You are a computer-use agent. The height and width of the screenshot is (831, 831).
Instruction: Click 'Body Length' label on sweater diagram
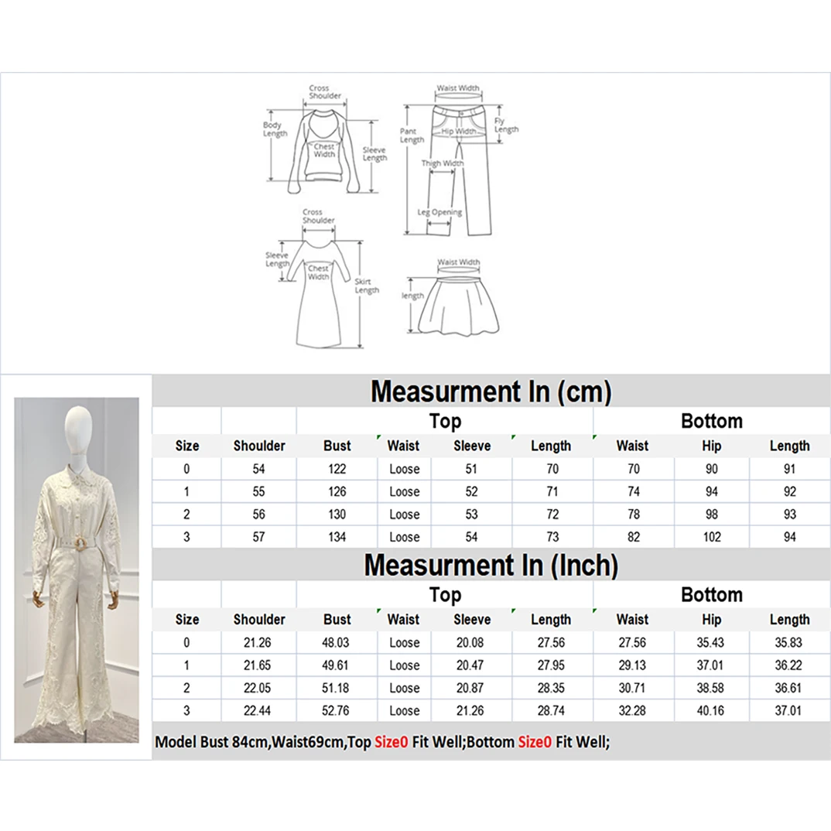click(275, 129)
